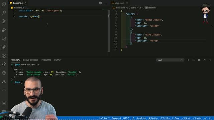Select the OUTPUT panel tab
This screenshot has width=214, height=120.
58,60
